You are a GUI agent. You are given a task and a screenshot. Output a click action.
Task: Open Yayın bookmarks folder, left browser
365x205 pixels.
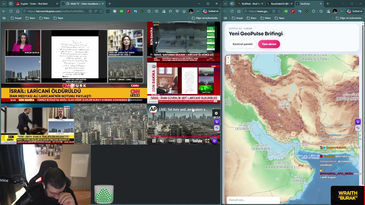[58, 18]
